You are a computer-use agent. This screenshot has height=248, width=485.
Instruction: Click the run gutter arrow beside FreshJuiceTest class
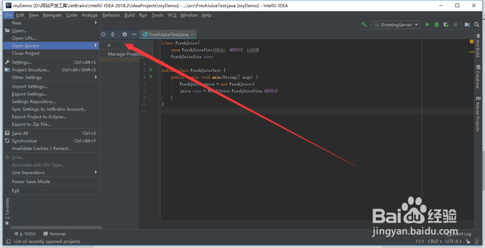point(151,70)
